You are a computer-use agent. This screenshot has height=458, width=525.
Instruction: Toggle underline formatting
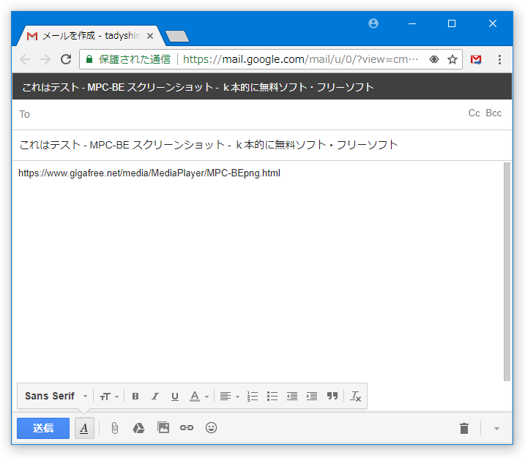pyautogui.click(x=174, y=397)
